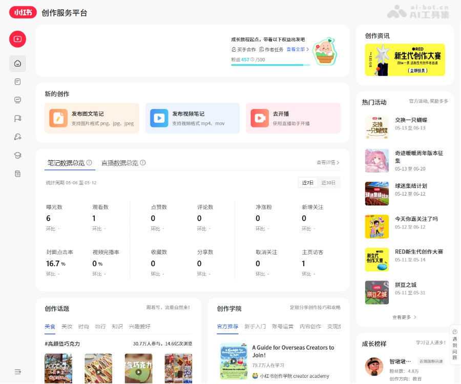Select 官方推荐 academy tab
461x384 pixels.
point(227,327)
